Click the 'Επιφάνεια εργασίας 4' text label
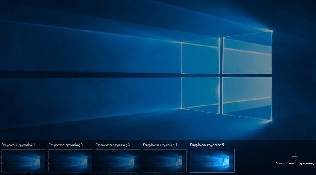This screenshot has height=175, width=316. (x=160, y=145)
